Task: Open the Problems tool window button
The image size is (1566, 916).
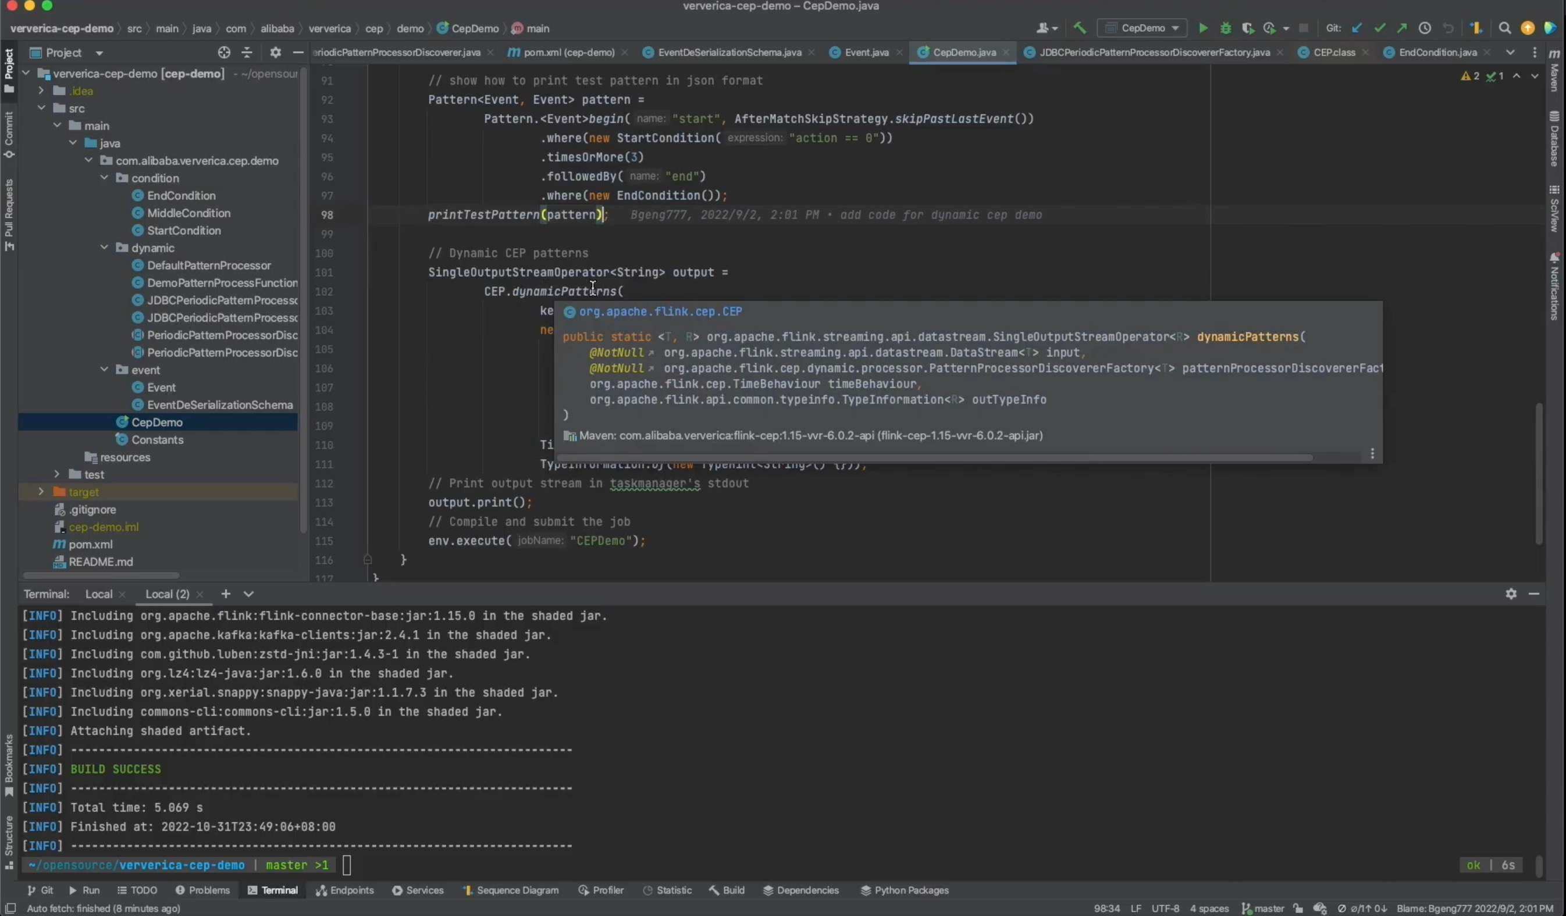Action: [202, 890]
